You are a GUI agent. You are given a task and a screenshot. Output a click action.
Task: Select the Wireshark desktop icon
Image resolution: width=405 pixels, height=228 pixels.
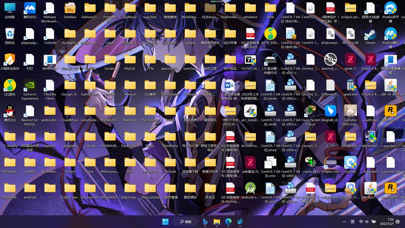[x=50, y=62]
